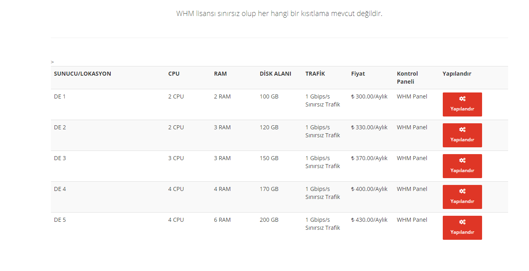Click the SUNUCU/LOKASYON column header
Viewport: 529px width, 271px height.
(83, 74)
